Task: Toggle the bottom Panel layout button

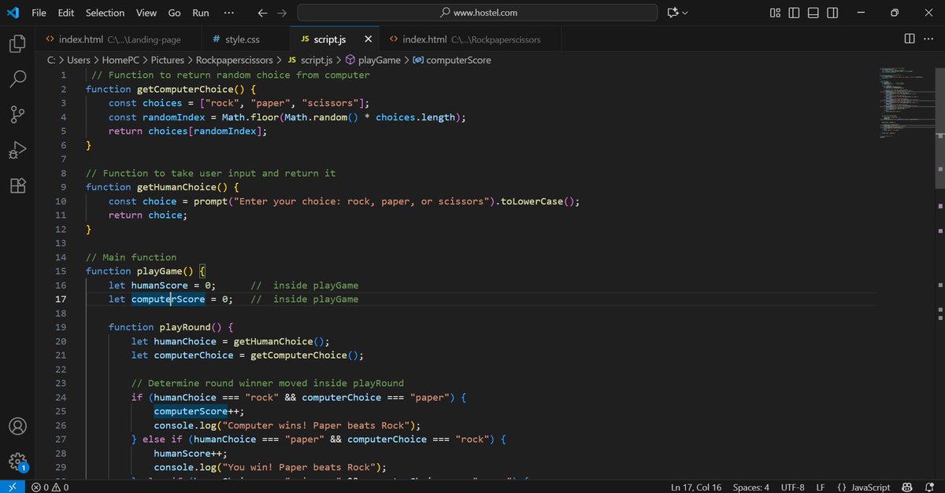Action: coord(813,13)
